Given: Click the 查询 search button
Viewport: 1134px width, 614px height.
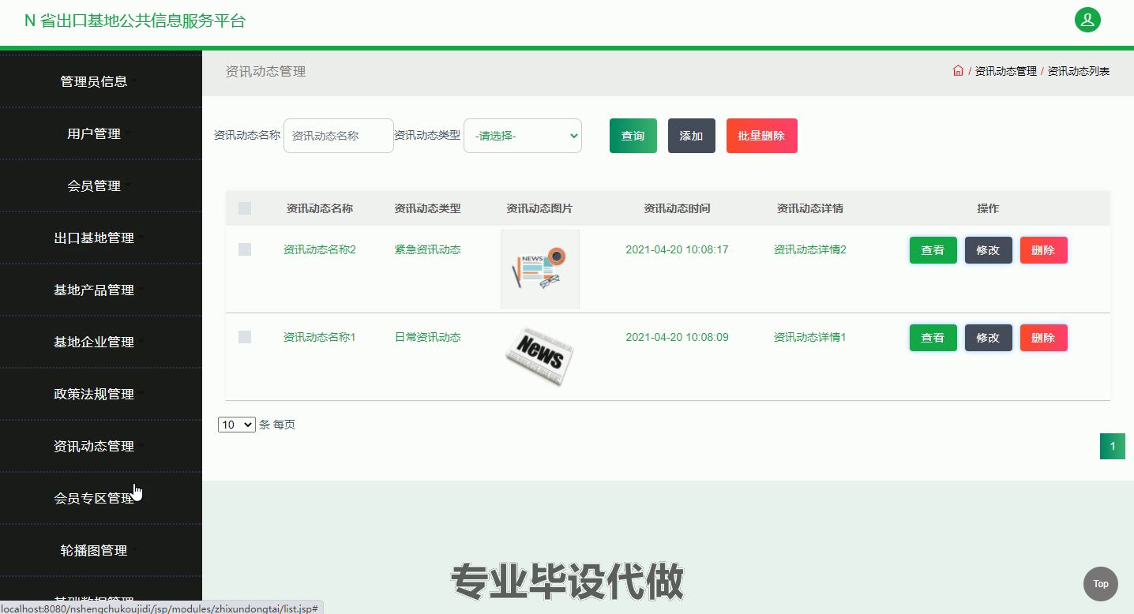Looking at the screenshot, I should [x=633, y=136].
